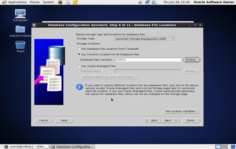The image size is (236, 149).
Task: Open the Trash desktop icon
Action: coord(20,47)
